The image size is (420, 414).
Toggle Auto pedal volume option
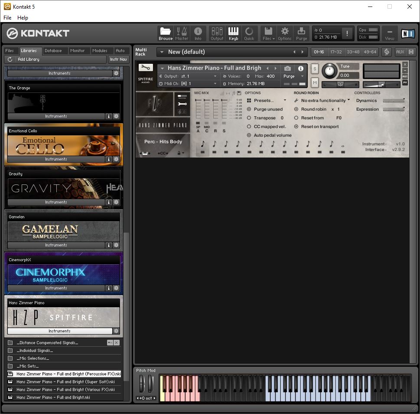249,135
